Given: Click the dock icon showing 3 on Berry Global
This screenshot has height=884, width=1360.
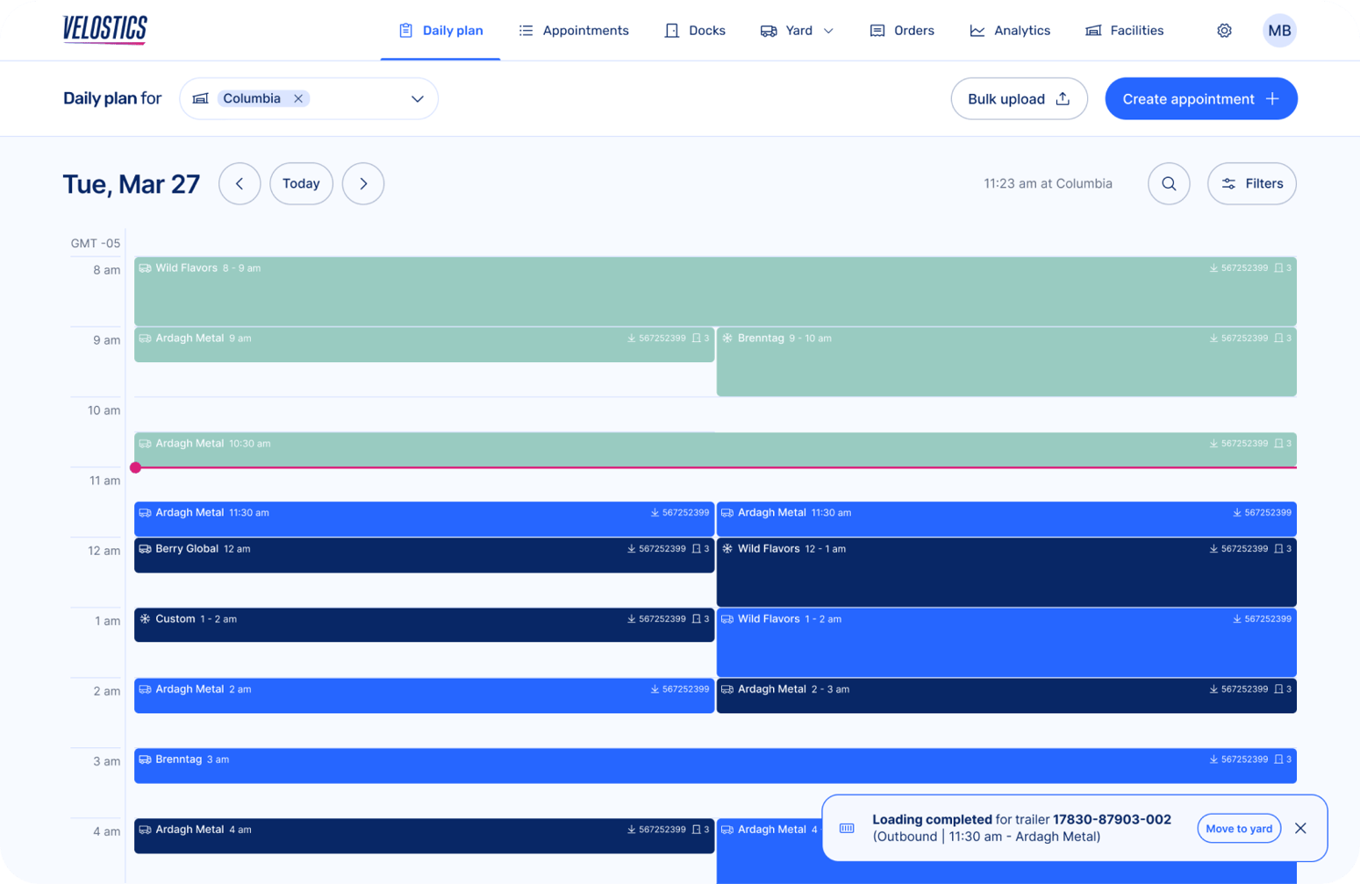Looking at the screenshot, I should (694, 548).
